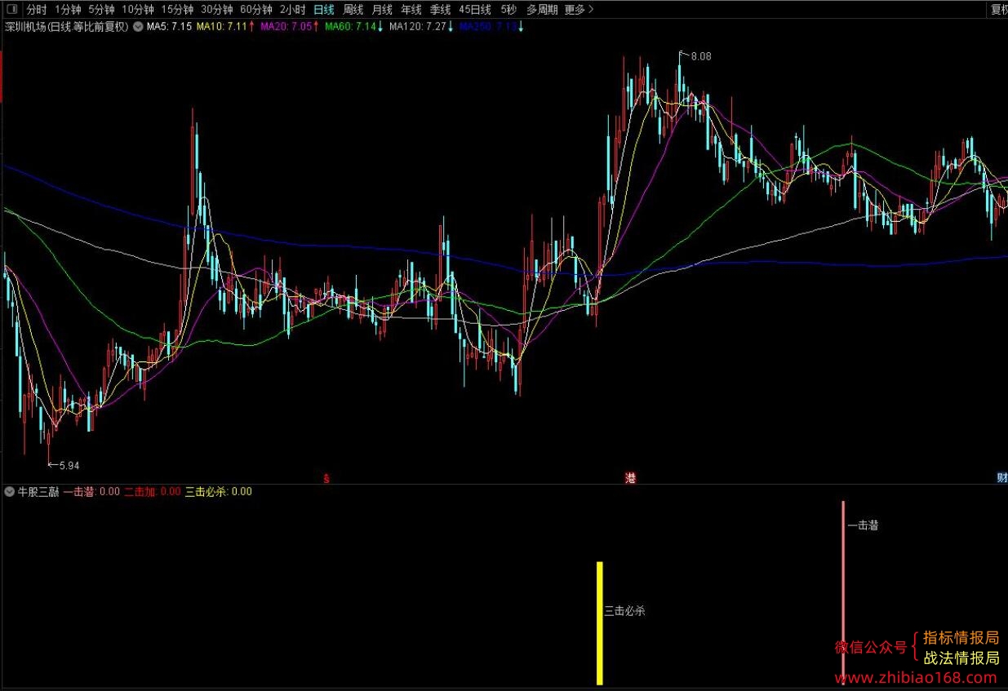Image resolution: width=1008 pixels, height=691 pixels.
Task: Click the 财 marker at chart's right edge
Action: click(x=1002, y=478)
